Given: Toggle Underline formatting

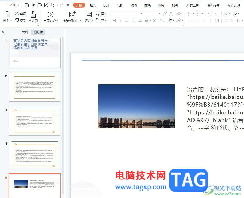Looking at the screenshot, I should click(127, 20).
